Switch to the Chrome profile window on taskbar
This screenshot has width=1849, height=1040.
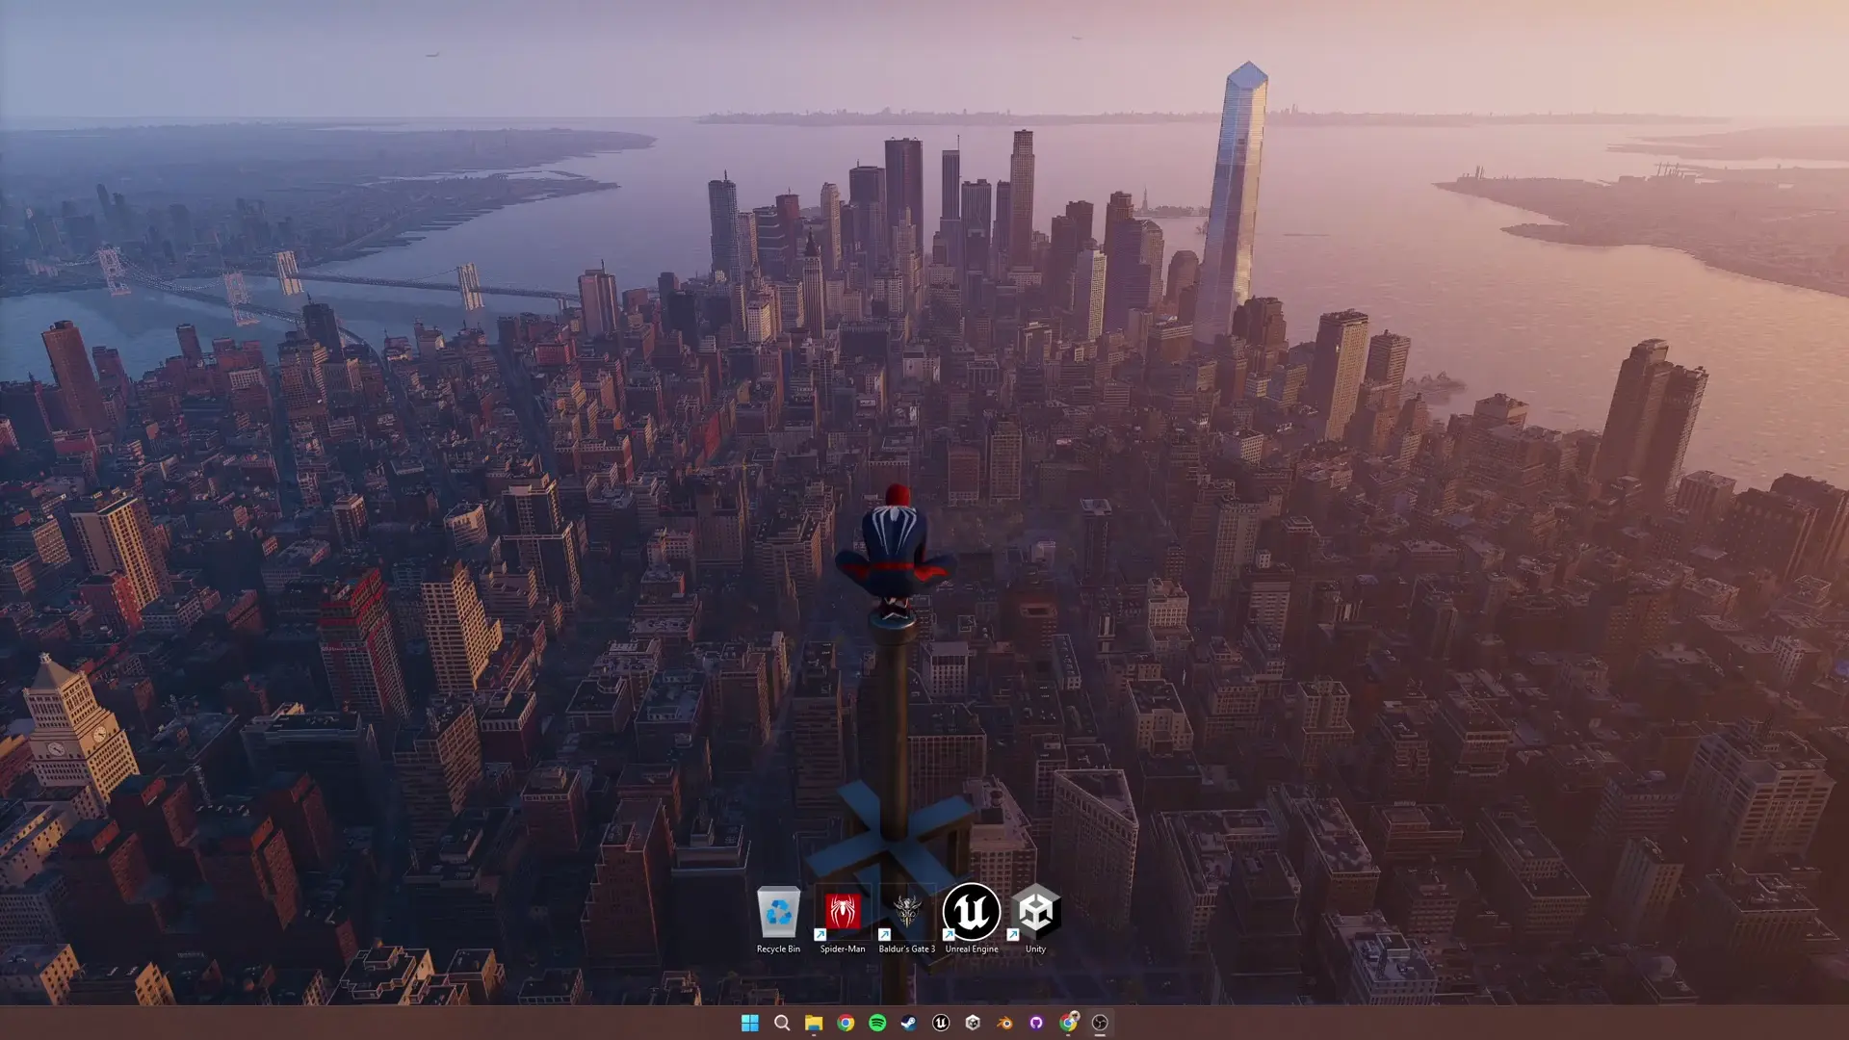coord(1067,1024)
